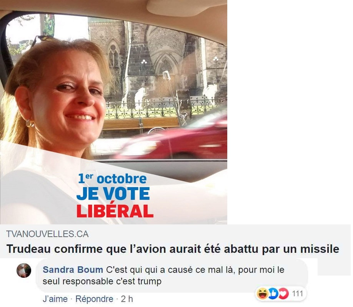Screen dimensions: 353x307
Task: Select the comment text about trump
Action: click(x=163, y=275)
